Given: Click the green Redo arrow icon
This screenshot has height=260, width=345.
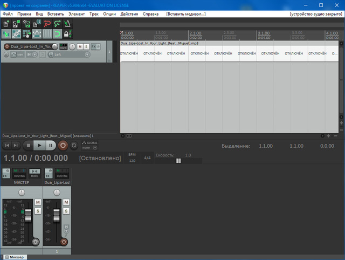Looking at the screenshot, I should click(x=57, y=24).
